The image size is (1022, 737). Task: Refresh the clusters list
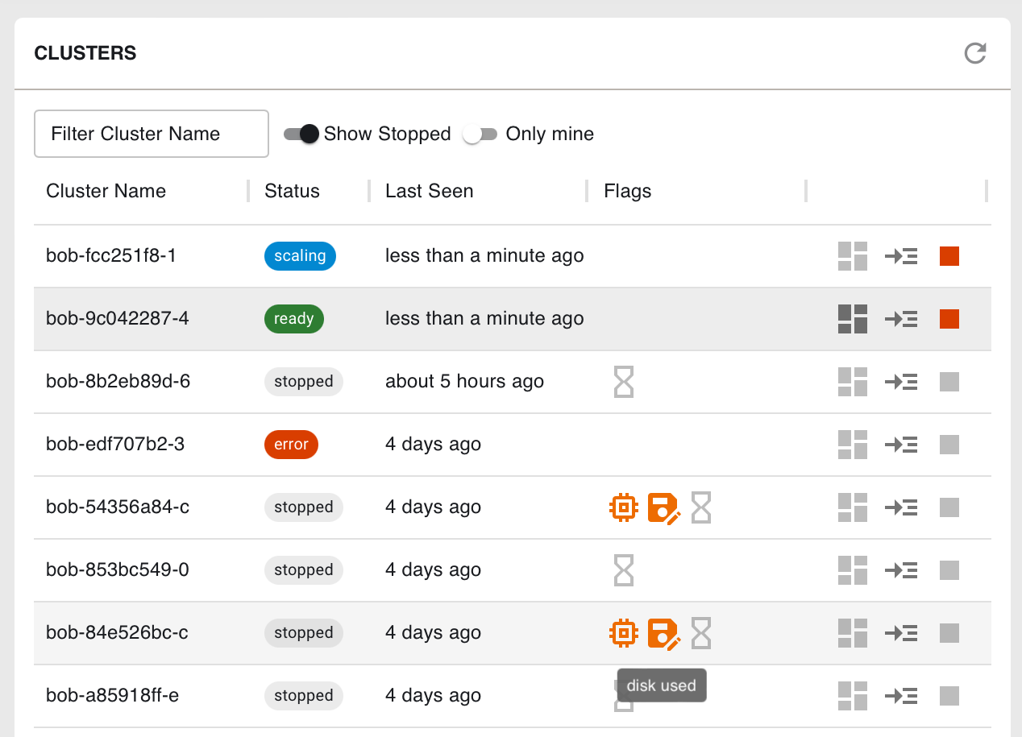pos(975,54)
